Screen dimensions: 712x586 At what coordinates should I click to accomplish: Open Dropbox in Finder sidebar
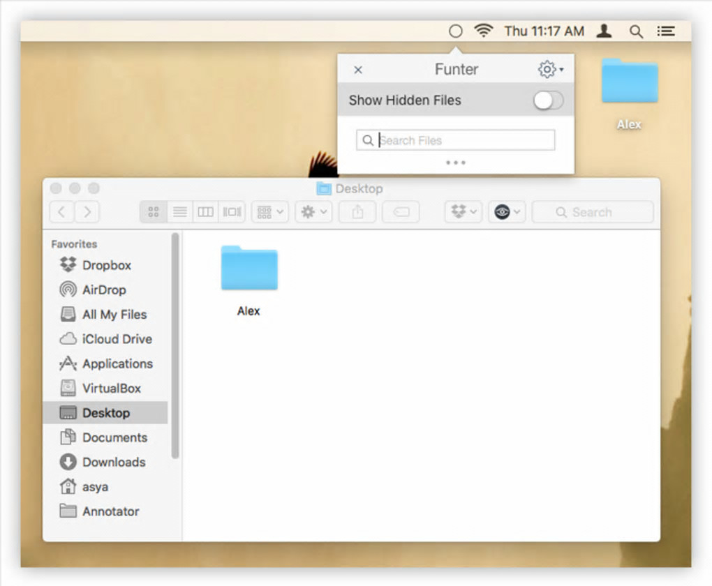106,265
